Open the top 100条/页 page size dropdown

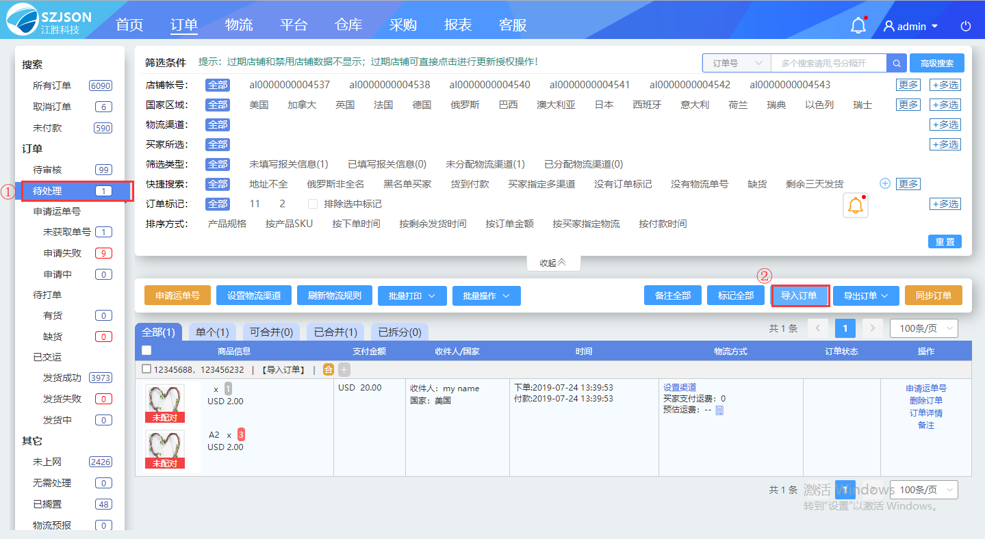pyautogui.click(x=923, y=328)
